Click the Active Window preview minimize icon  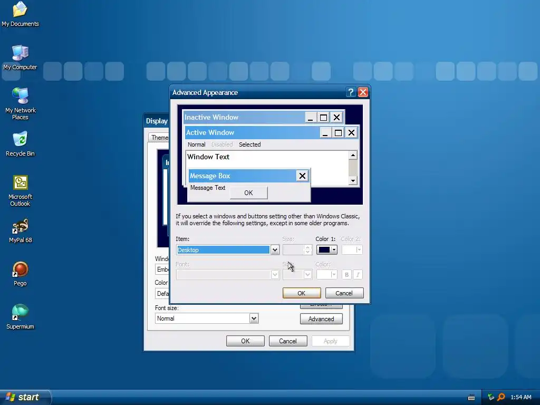(x=325, y=132)
